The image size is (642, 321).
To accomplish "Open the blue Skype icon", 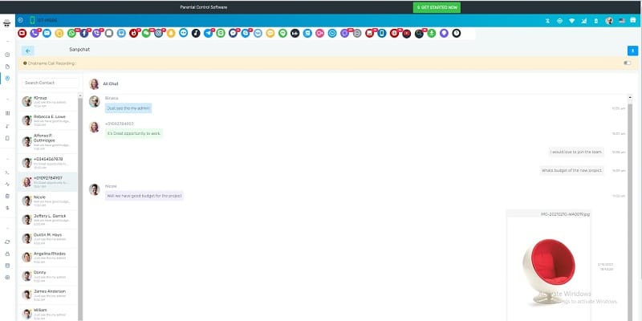I will pos(246,33).
